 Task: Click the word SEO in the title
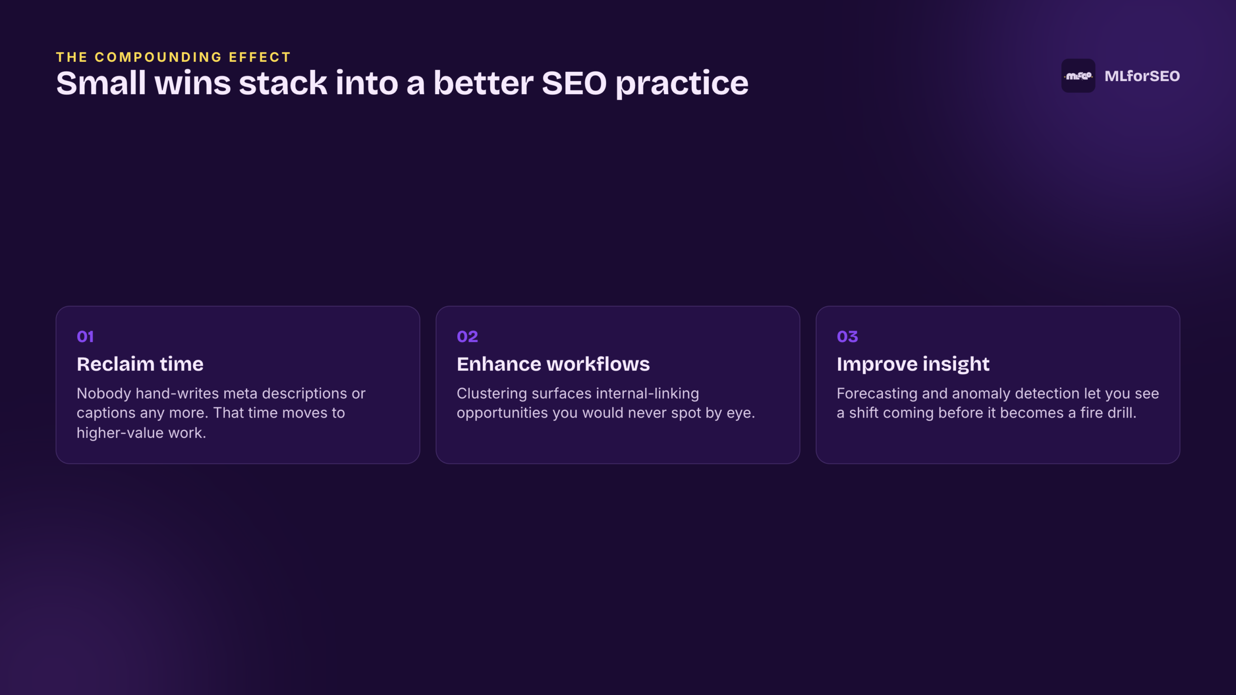click(x=574, y=83)
